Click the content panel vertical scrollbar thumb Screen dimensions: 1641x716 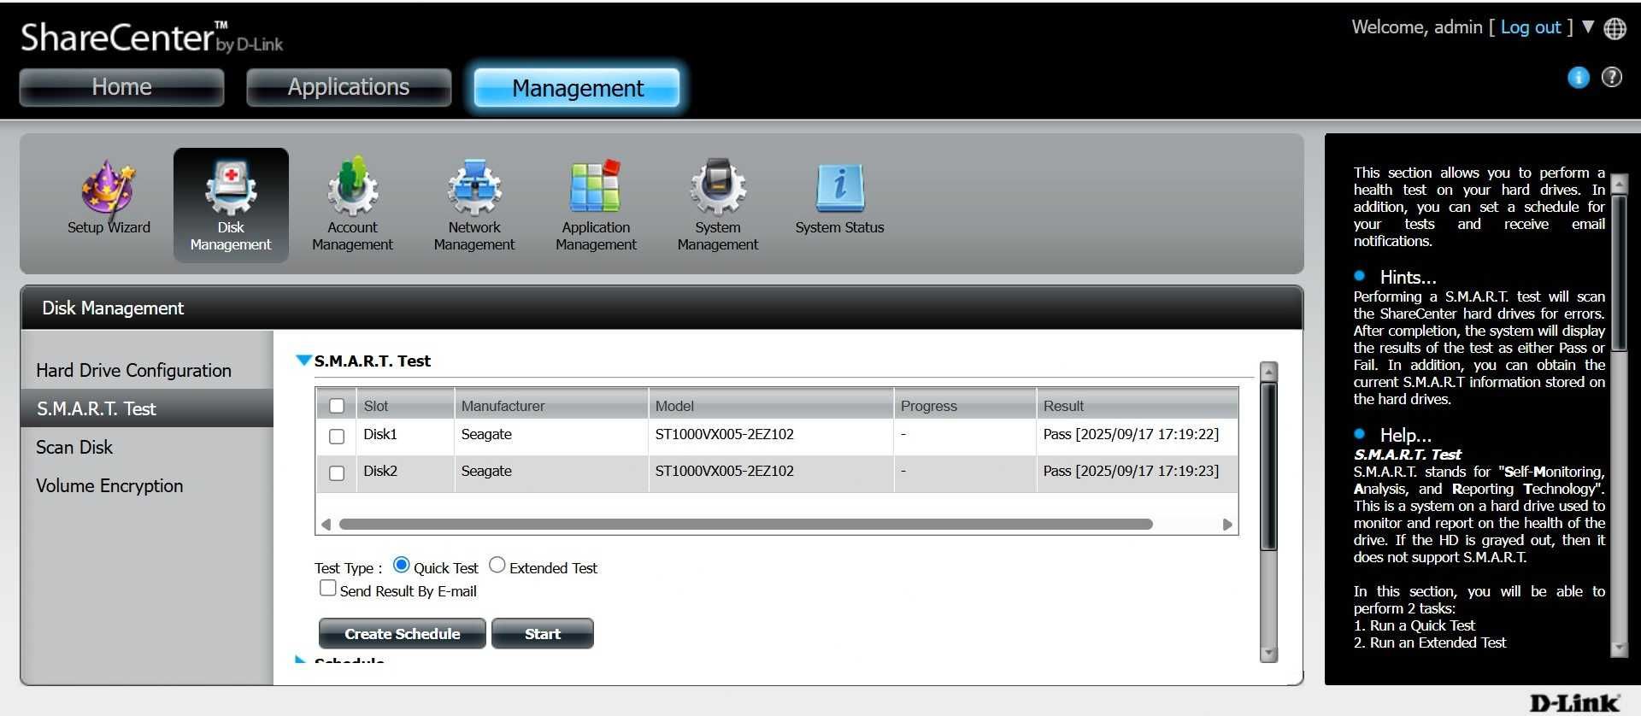tap(1268, 467)
